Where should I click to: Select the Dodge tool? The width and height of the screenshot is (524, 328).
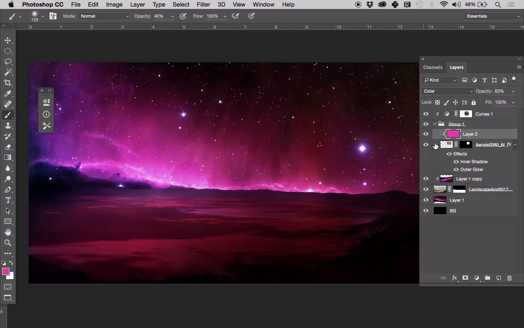(x=8, y=179)
